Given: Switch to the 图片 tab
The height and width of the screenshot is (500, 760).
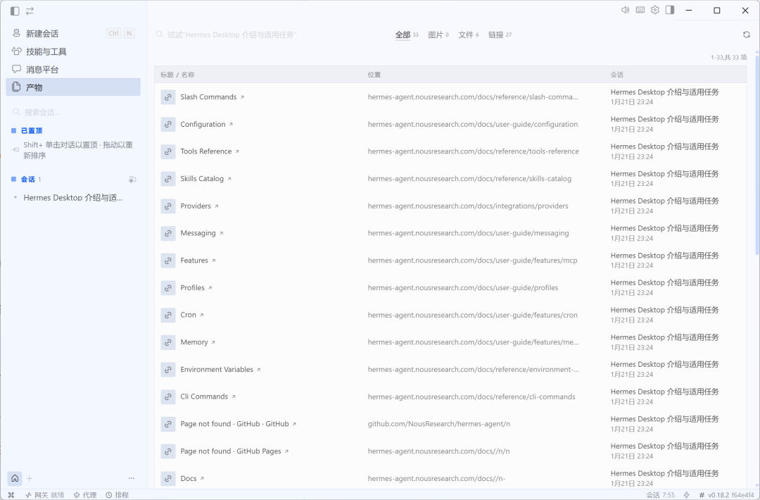Looking at the screenshot, I should [x=438, y=35].
